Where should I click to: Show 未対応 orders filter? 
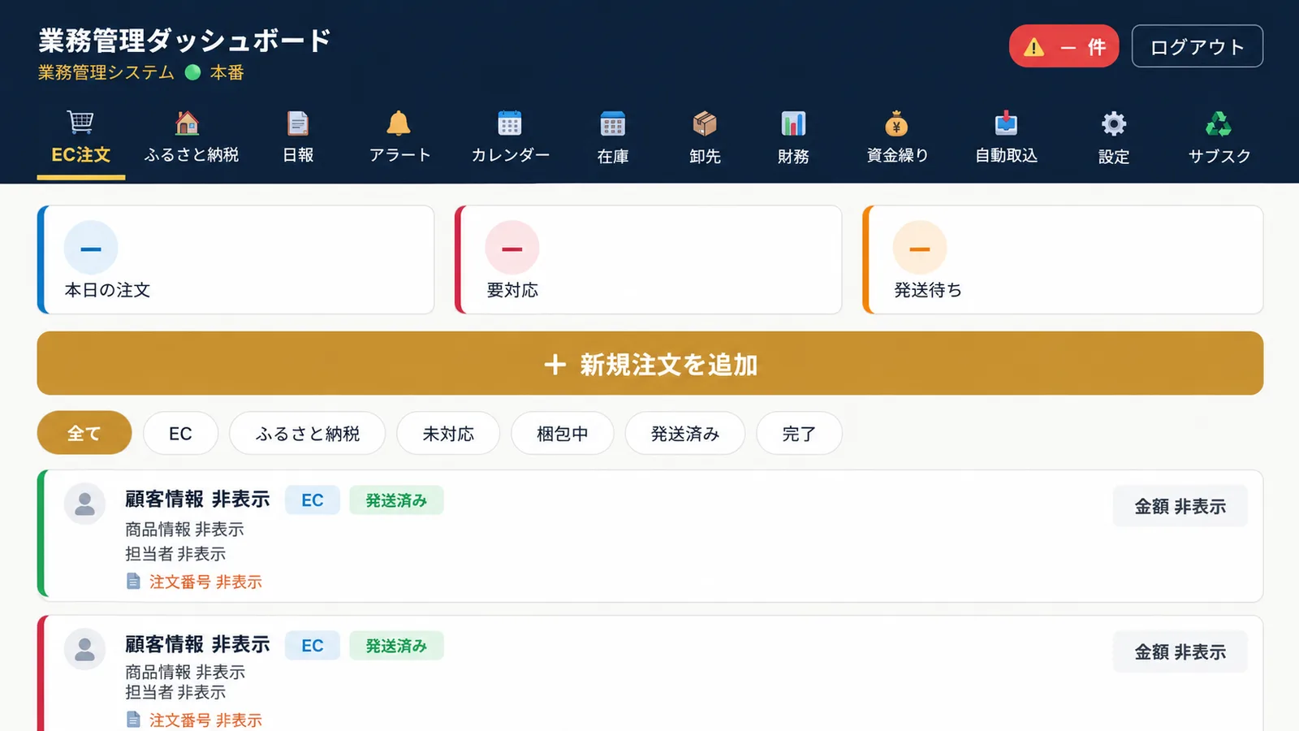coord(448,433)
